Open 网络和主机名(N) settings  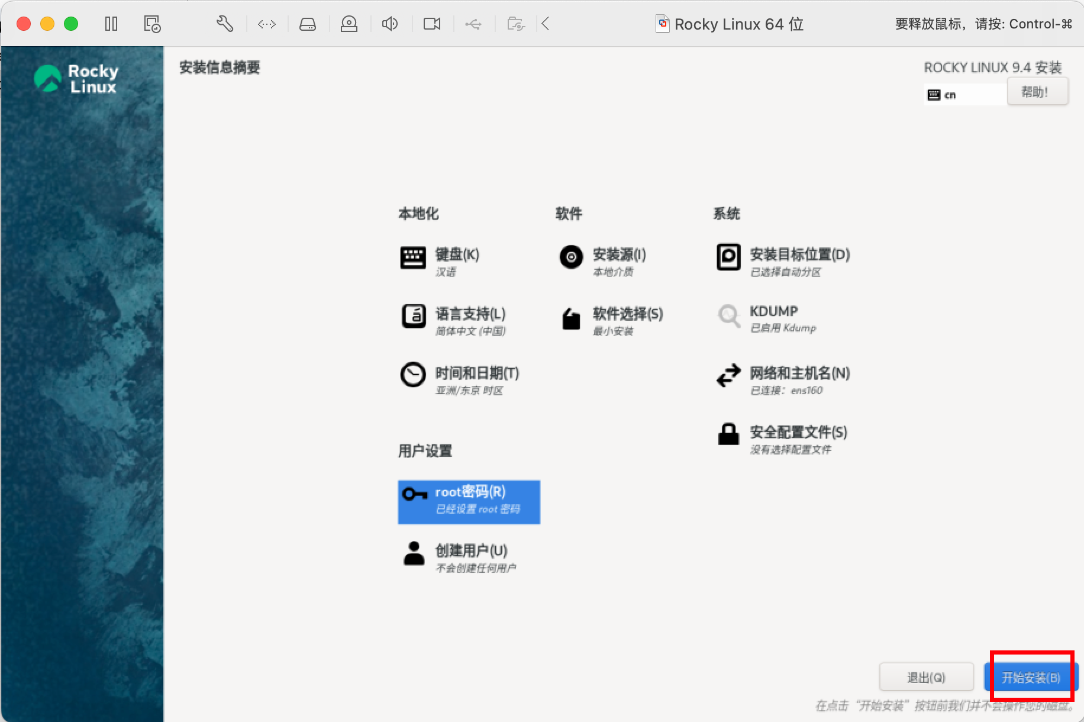pos(800,373)
